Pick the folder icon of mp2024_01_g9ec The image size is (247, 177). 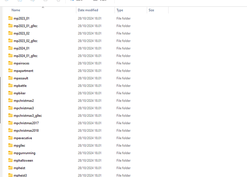(10, 56)
